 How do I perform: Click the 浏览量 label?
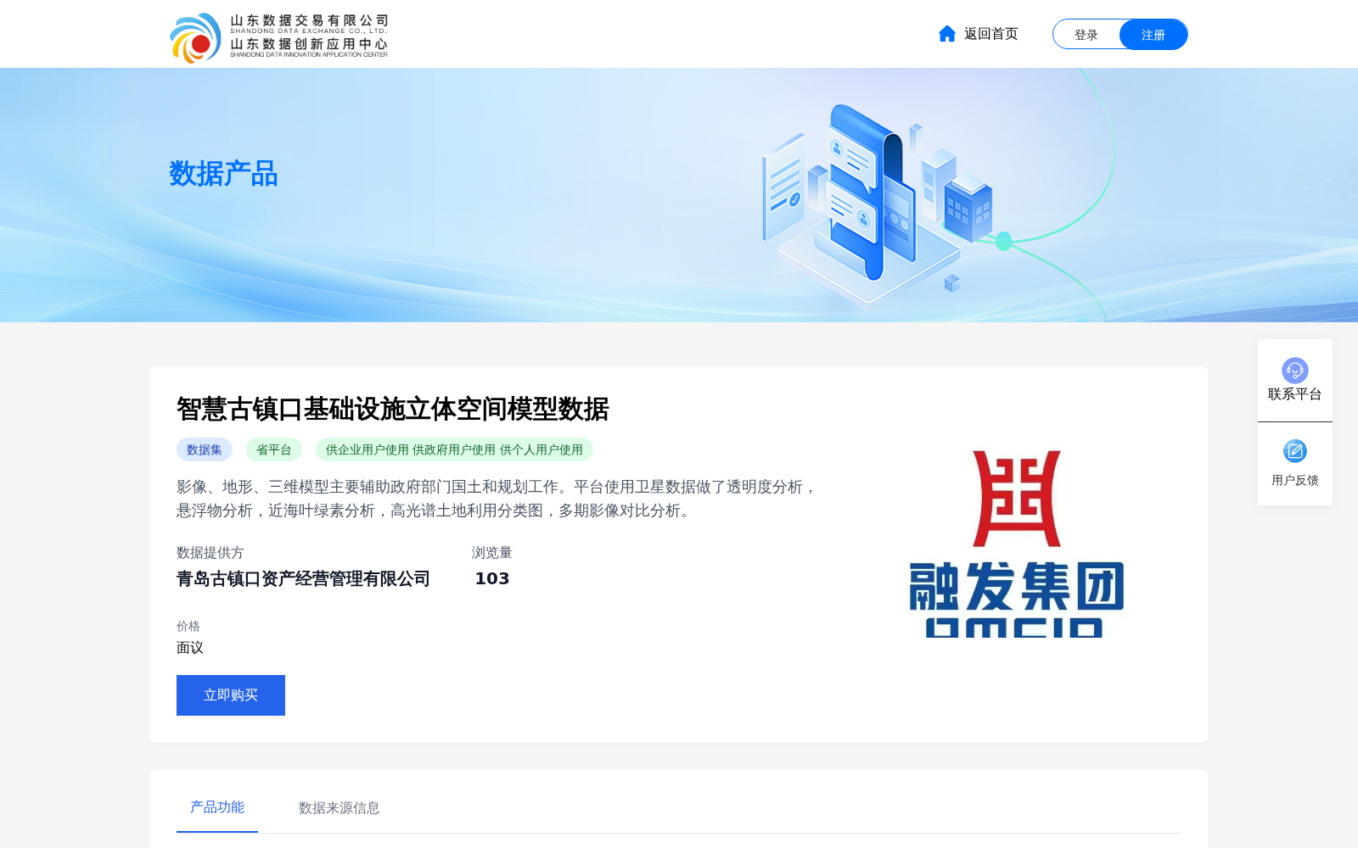point(492,553)
